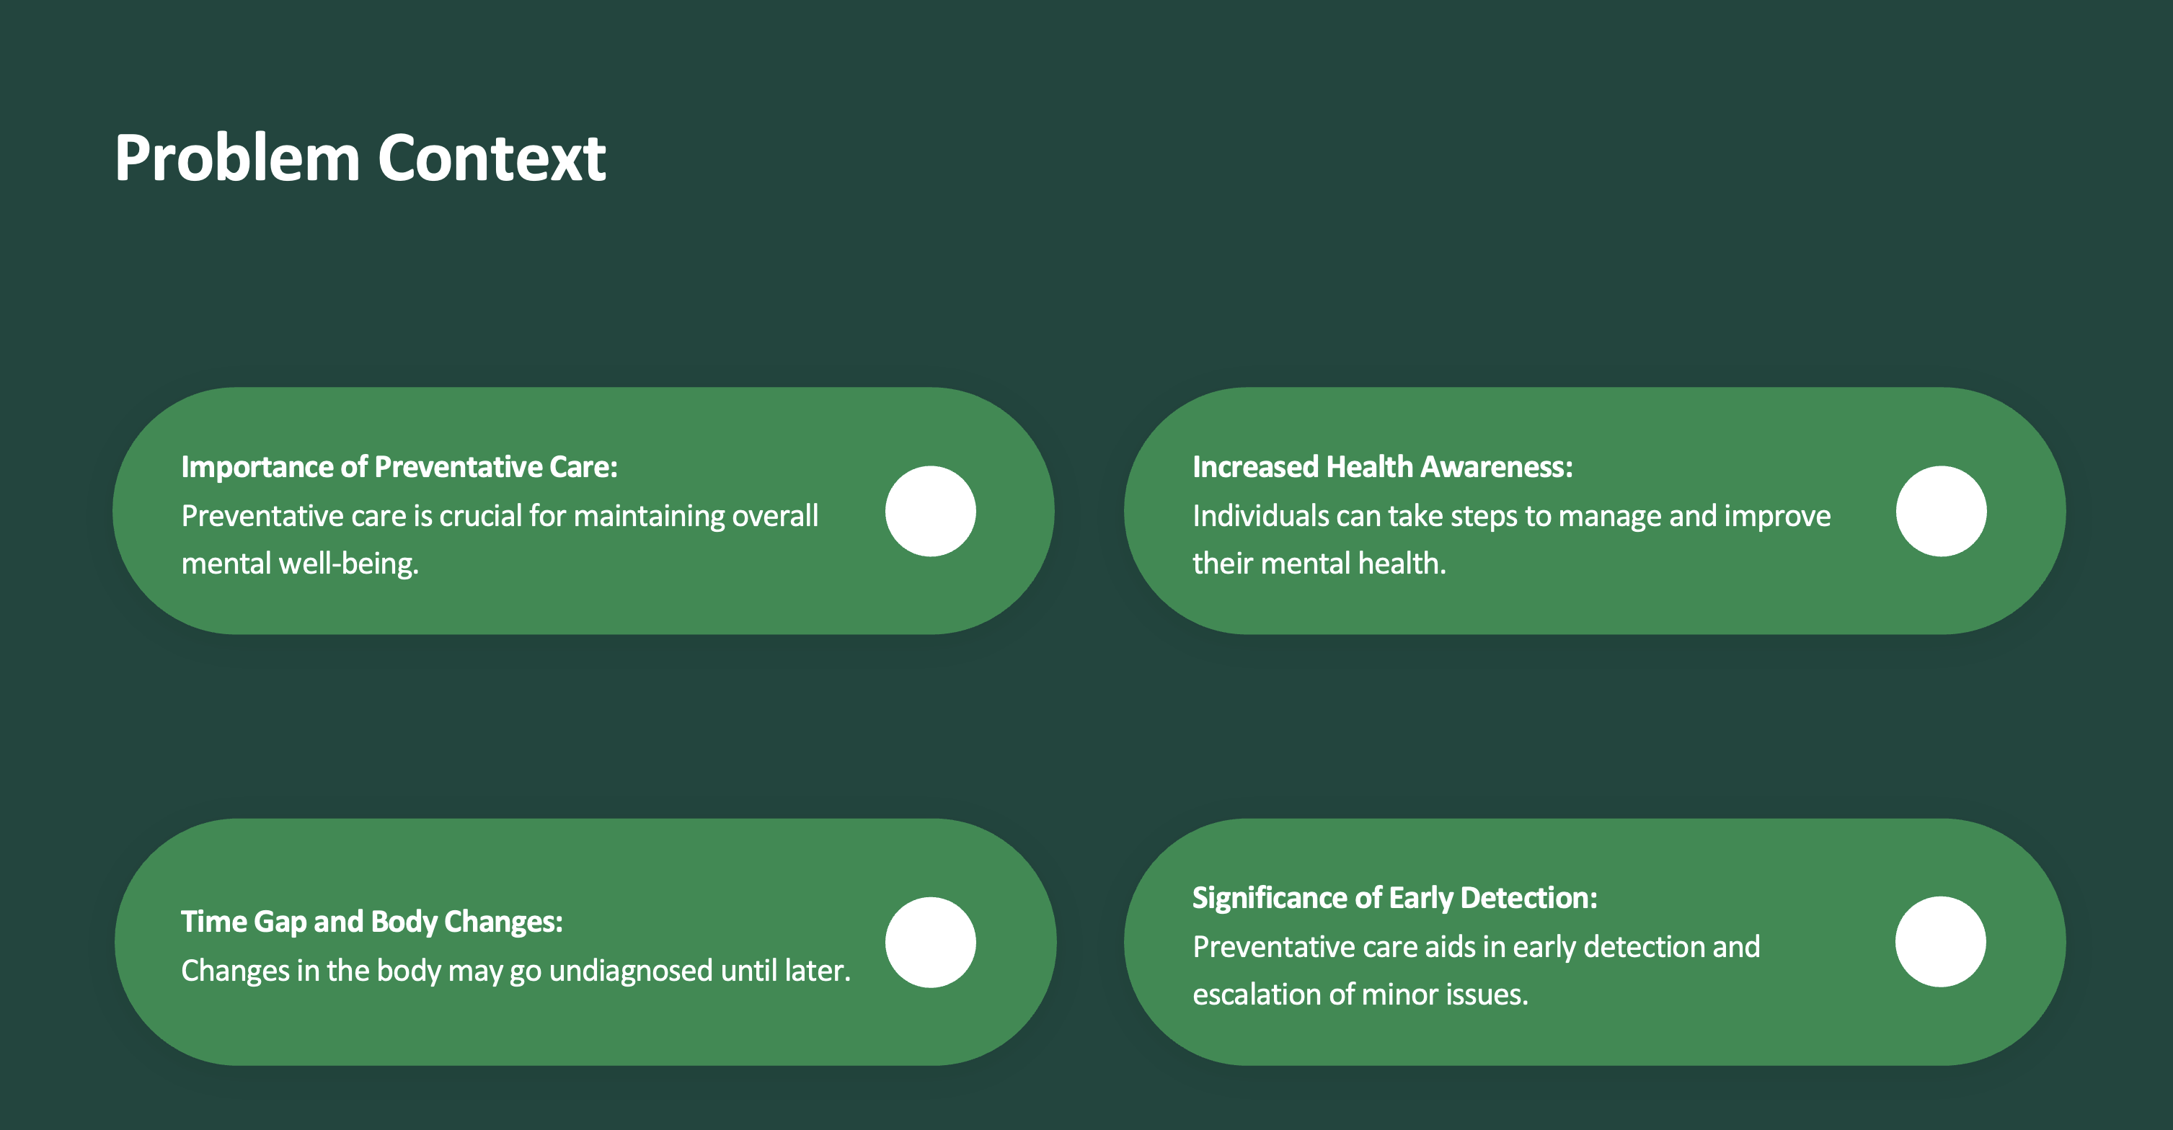Click the line 'Individuals can take steps to manage'
The image size is (2173, 1130).
pyautogui.click(x=1511, y=515)
